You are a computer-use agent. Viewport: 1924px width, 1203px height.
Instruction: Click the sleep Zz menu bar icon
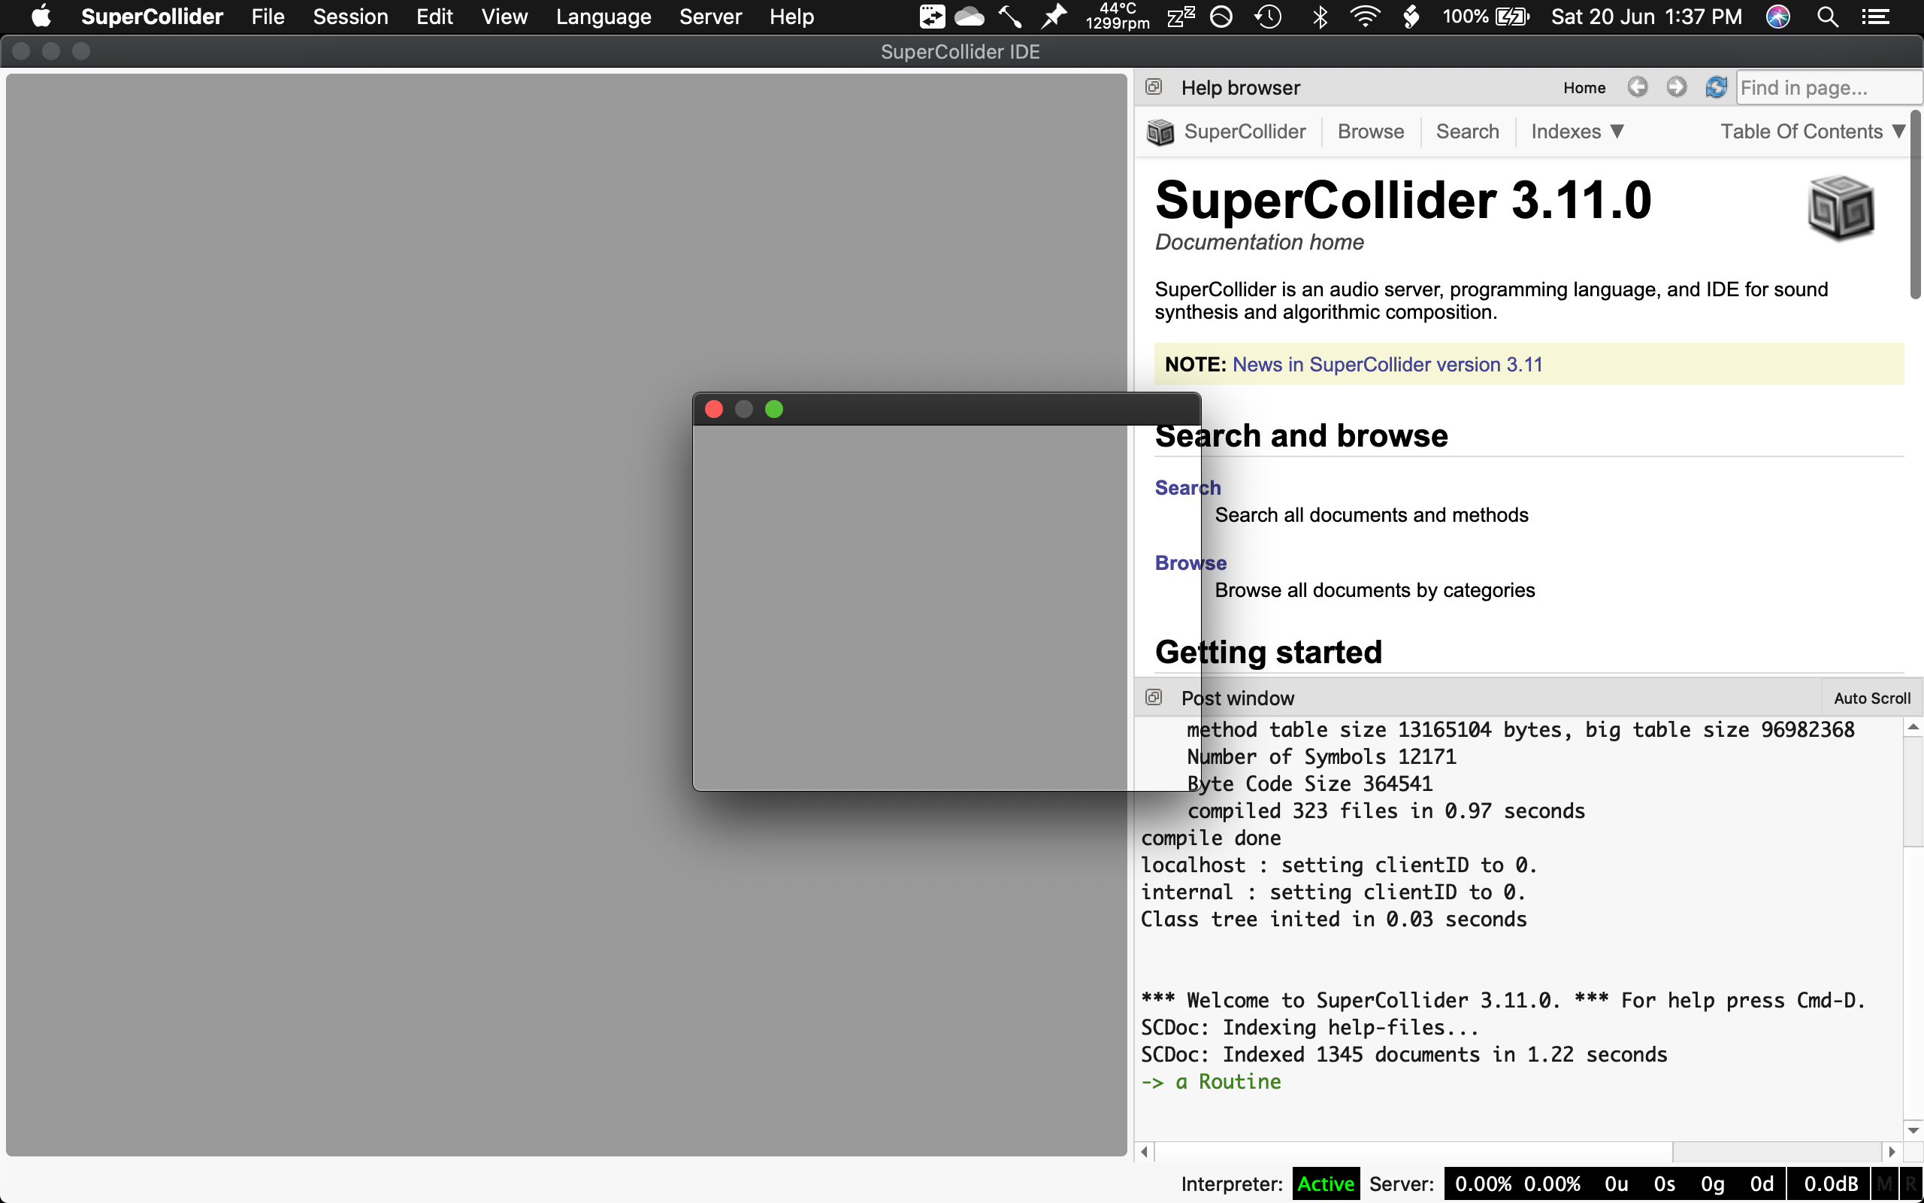(x=1181, y=16)
